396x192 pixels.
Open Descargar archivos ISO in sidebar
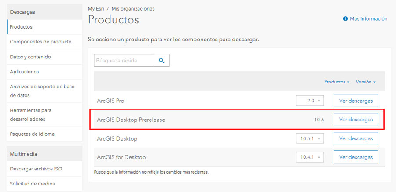coord(45,169)
